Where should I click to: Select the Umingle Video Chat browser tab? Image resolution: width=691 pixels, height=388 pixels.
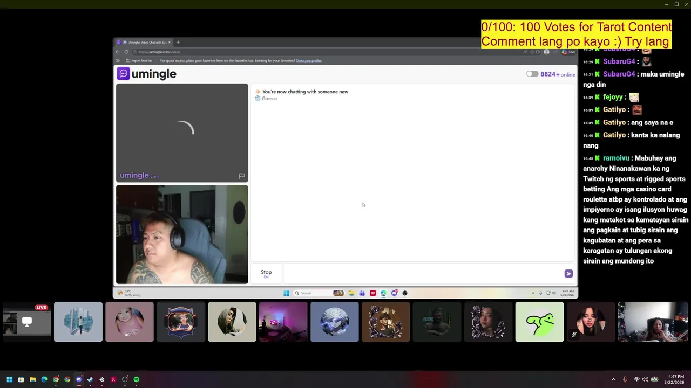pos(144,42)
